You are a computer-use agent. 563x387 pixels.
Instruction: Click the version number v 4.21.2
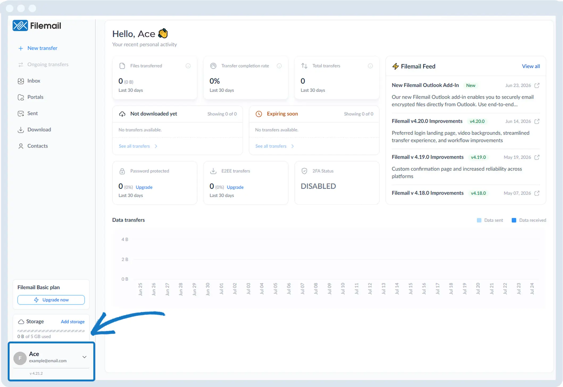tap(36, 373)
